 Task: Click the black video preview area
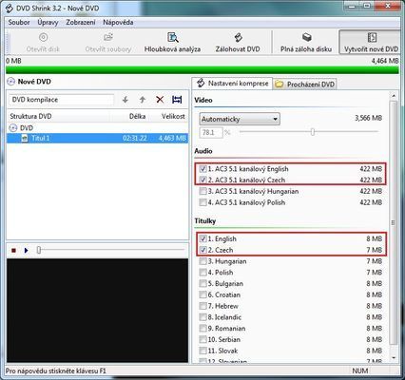tap(98, 311)
